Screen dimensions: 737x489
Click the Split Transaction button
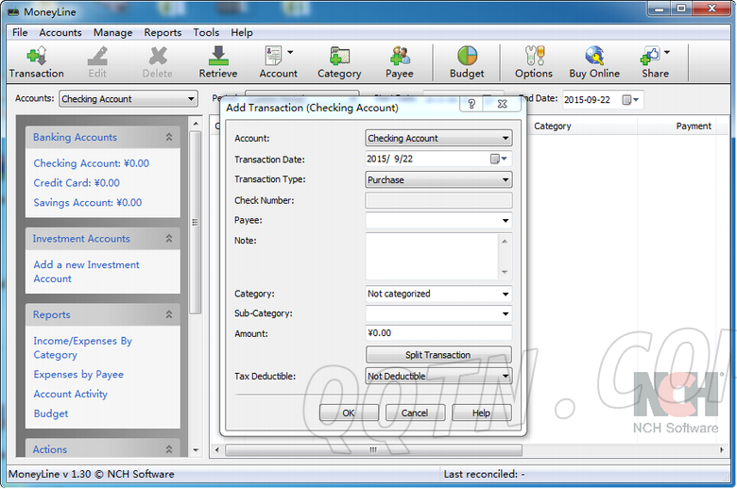pyautogui.click(x=438, y=355)
